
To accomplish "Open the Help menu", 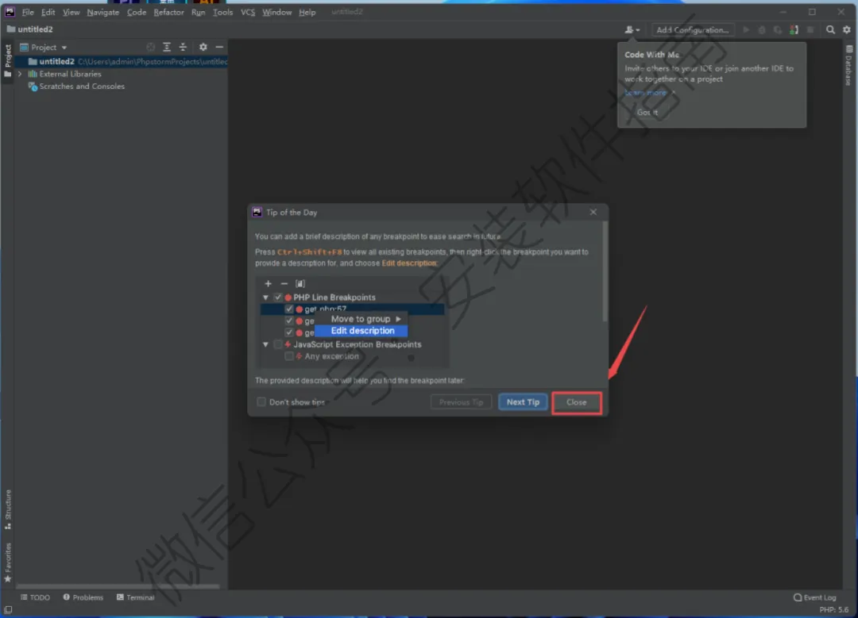I will [307, 12].
